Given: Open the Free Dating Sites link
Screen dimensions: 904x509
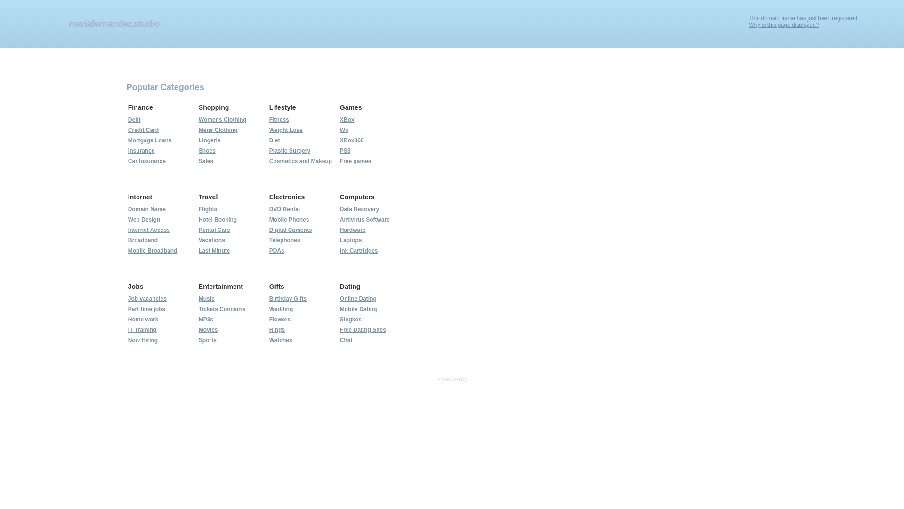Looking at the screenshot, I should point(363,330).
